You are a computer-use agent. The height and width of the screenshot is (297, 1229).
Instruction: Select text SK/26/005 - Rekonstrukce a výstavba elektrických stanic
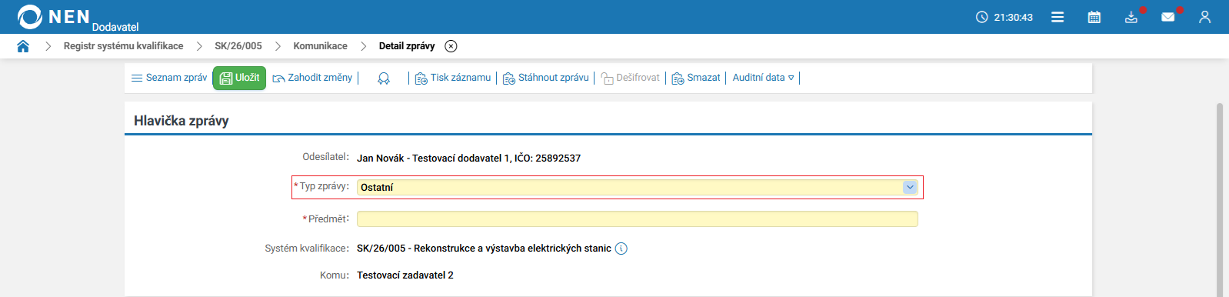coord(484,249)
